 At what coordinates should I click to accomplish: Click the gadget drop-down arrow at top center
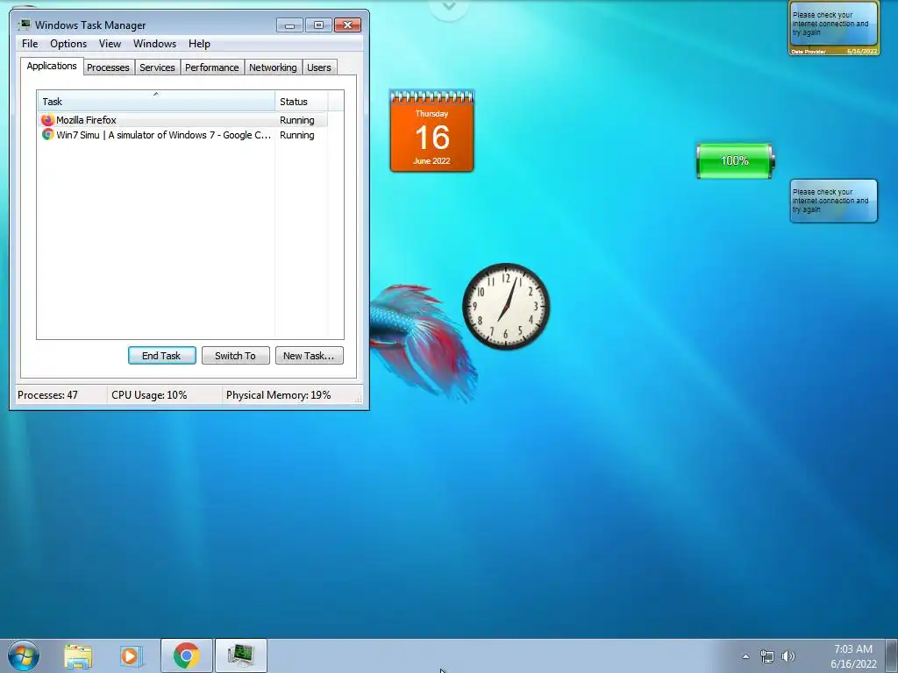point(449,7)
